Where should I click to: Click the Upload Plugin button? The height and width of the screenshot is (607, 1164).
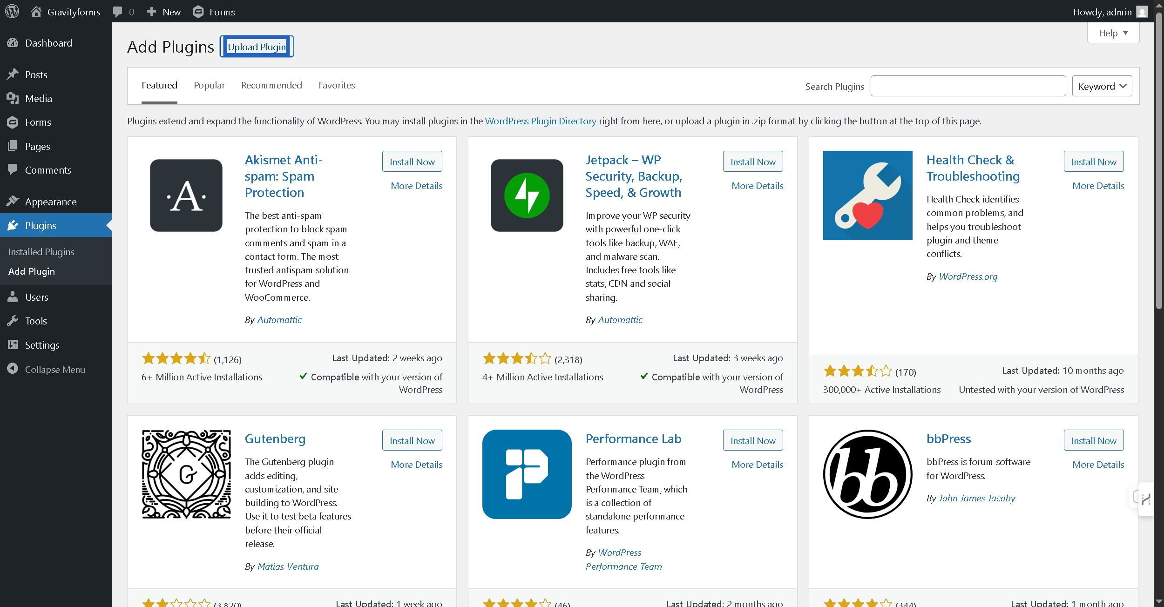(257, 47)
